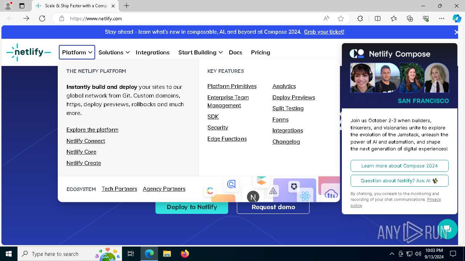Click the Grab your ticket link

[324, 32]
